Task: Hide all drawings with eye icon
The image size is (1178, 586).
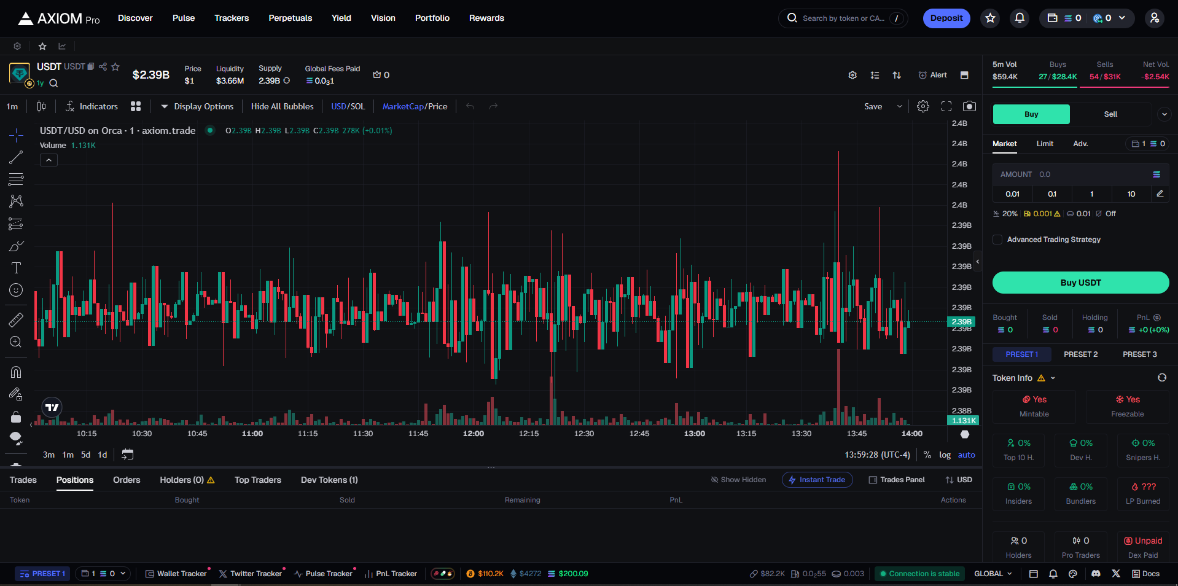Action: coord(17,438)
